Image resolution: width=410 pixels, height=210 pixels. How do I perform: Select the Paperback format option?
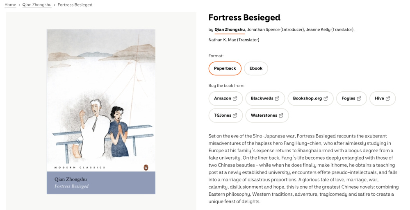[x=225, y=68]
